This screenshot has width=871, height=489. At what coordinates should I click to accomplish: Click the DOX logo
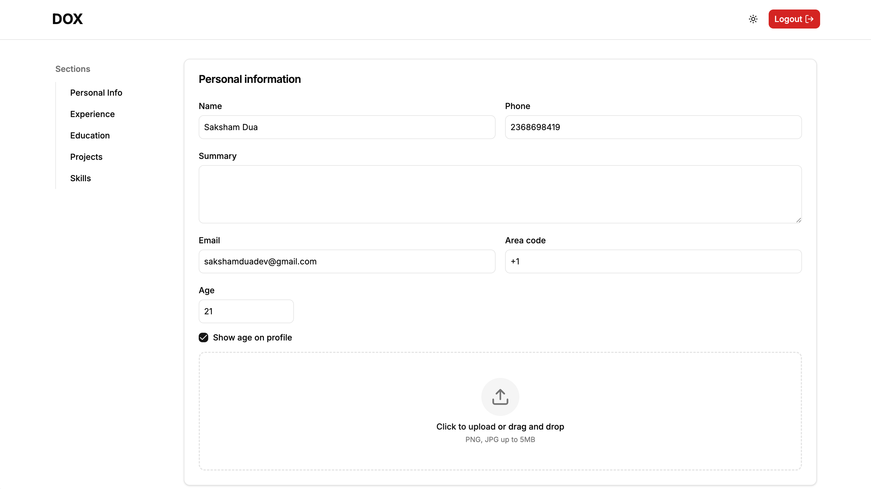coord(67,19)
